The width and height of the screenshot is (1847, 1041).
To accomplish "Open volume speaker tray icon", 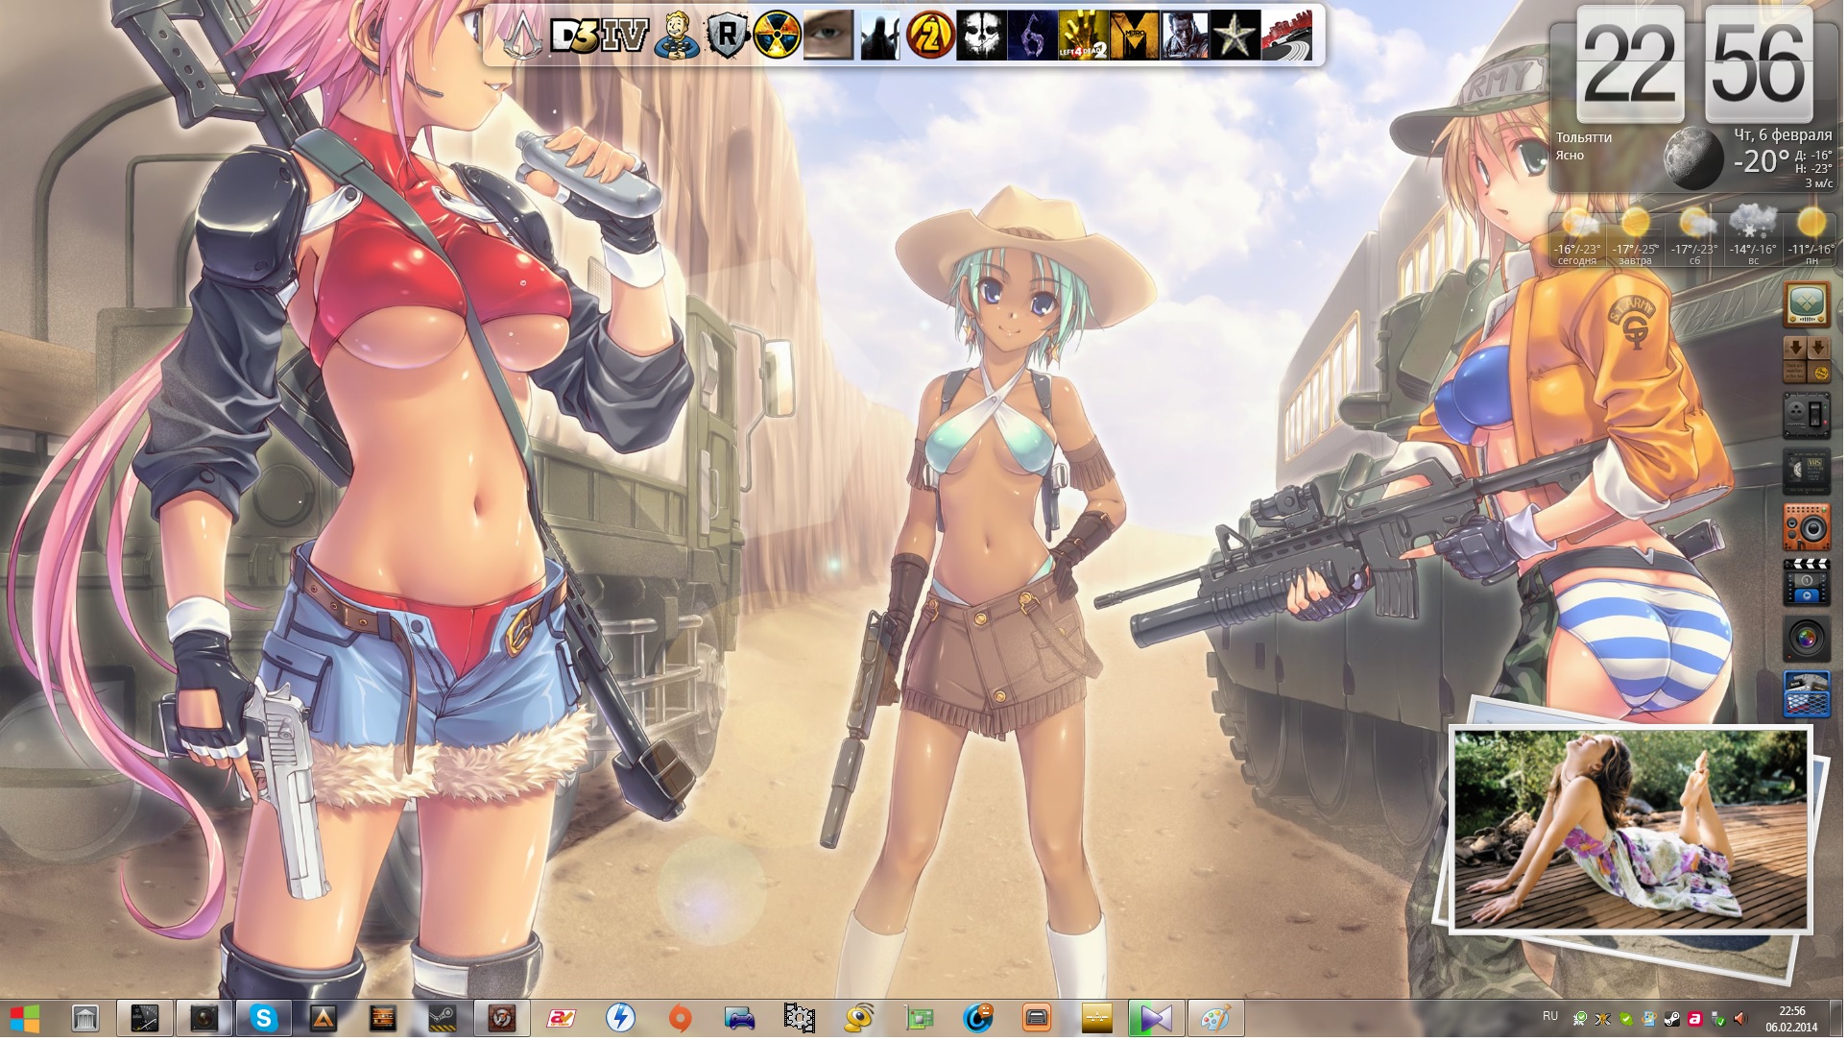I will (1742, 1021).
